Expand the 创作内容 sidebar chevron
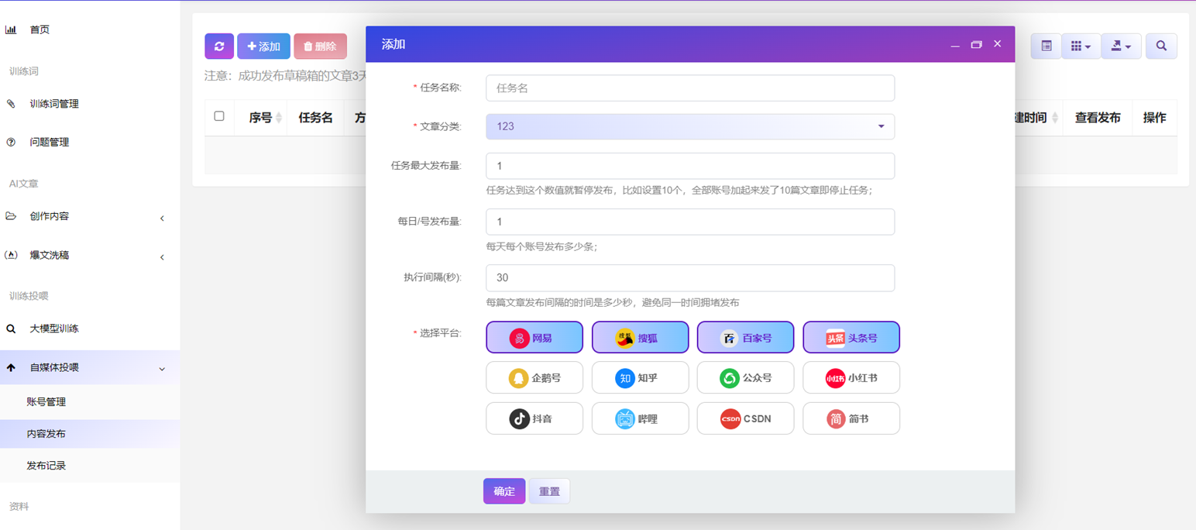 click(x=162, y=218)
